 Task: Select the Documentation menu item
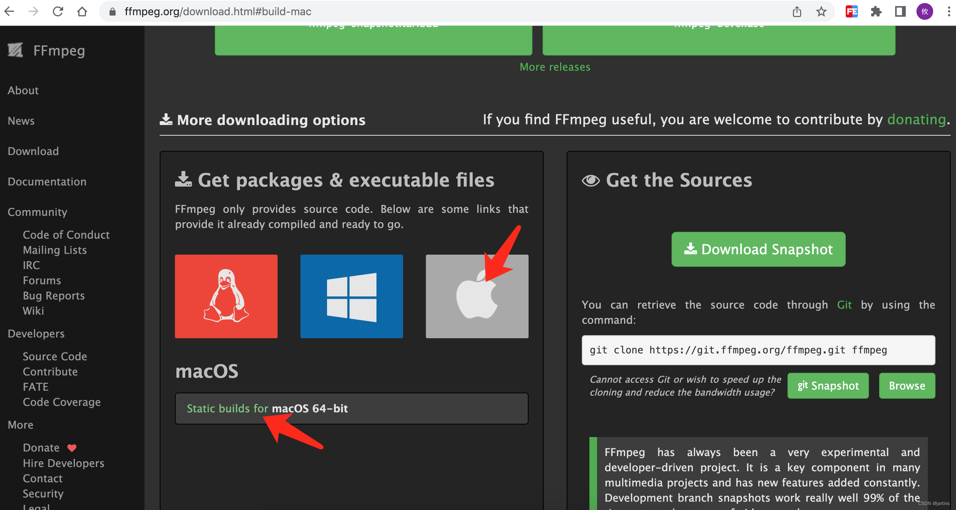(x=48, y=181)
